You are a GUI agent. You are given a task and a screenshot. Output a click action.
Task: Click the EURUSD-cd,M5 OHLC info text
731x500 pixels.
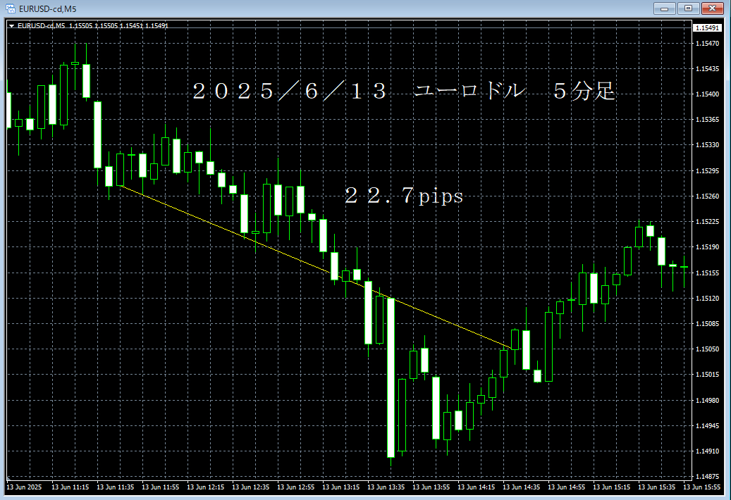click(x=93, y=26)
